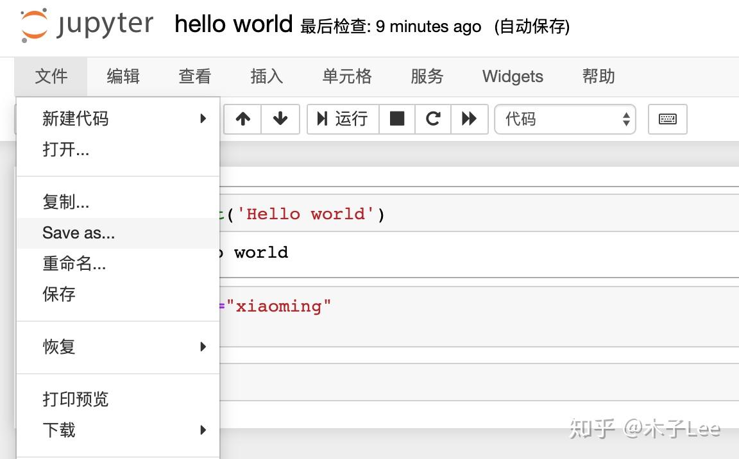Move the selected cell down
The image size is (739, 459).
[x=280, y=119]
